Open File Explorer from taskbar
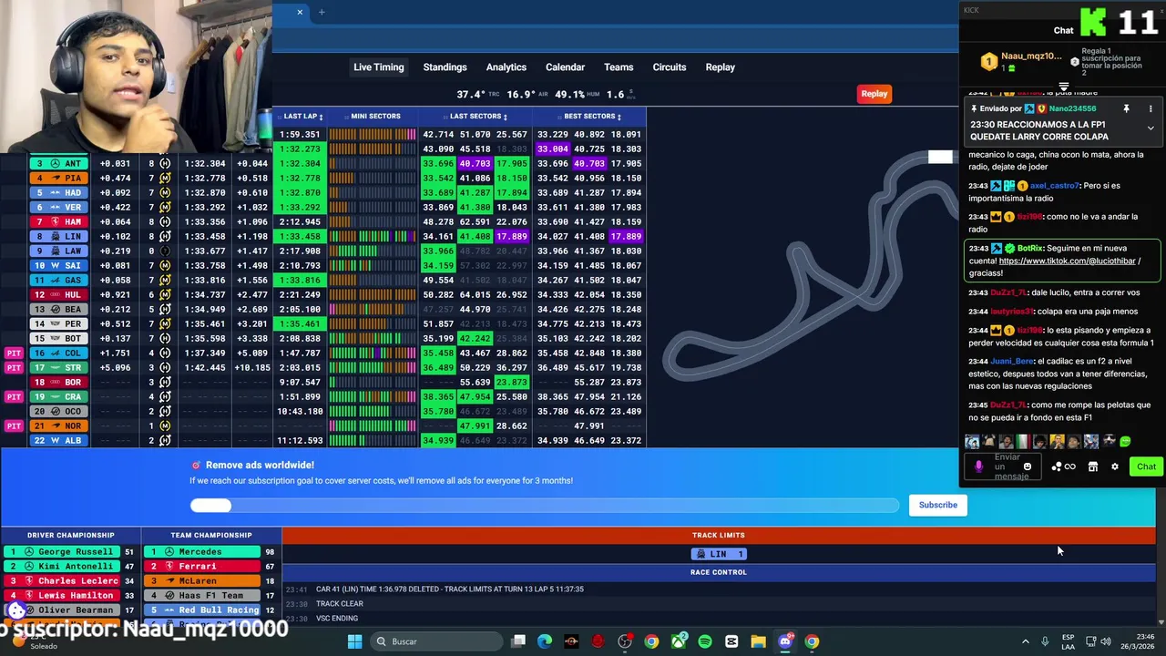The width and height of the screenshot is (1166, 656). click(x=758, y=641)
